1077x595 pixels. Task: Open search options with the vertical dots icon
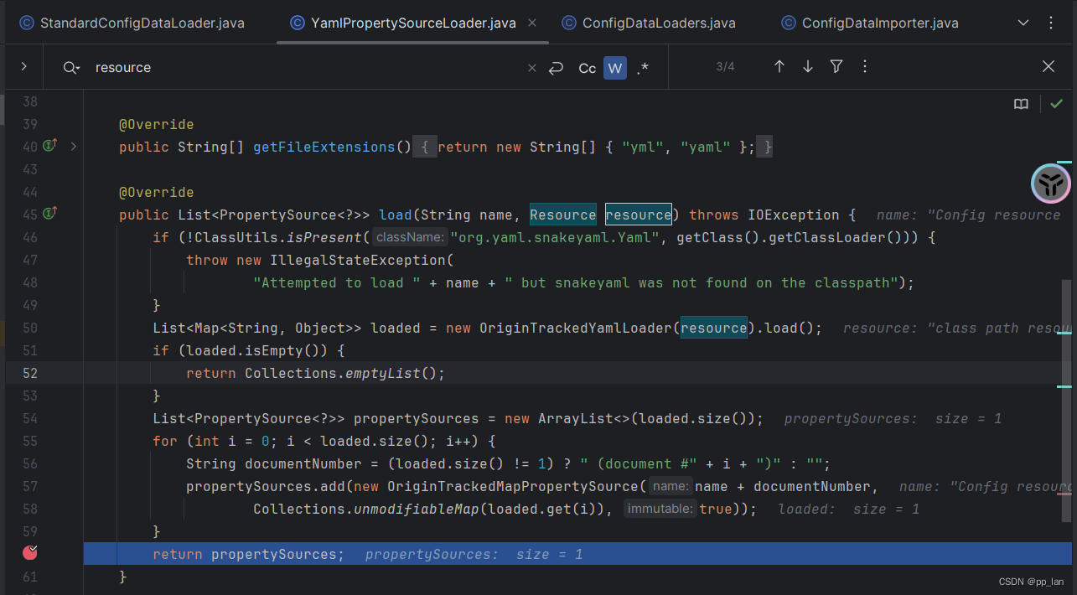click(864, 66)
